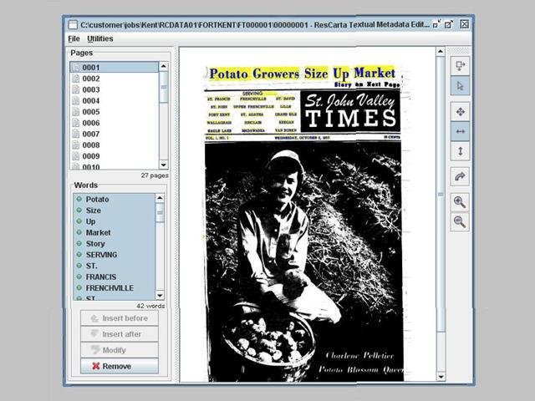Choose the fit-to-page move tool

[460, 111]
